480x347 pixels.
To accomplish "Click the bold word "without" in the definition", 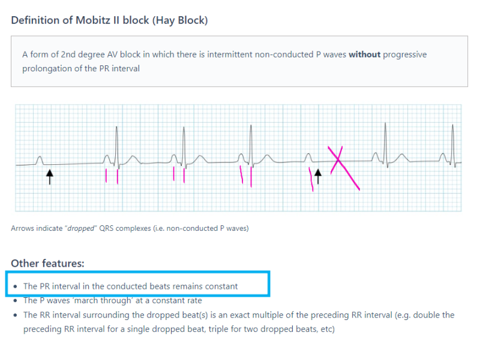I will (365, 55).
